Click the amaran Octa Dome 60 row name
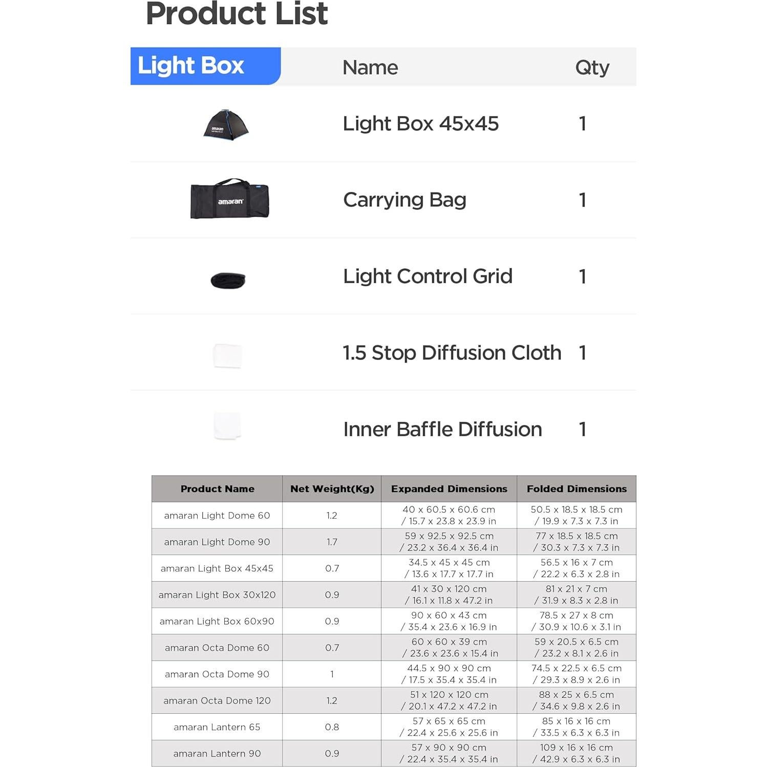The height and width of the screenshot is (767, 767). [217, 648]
